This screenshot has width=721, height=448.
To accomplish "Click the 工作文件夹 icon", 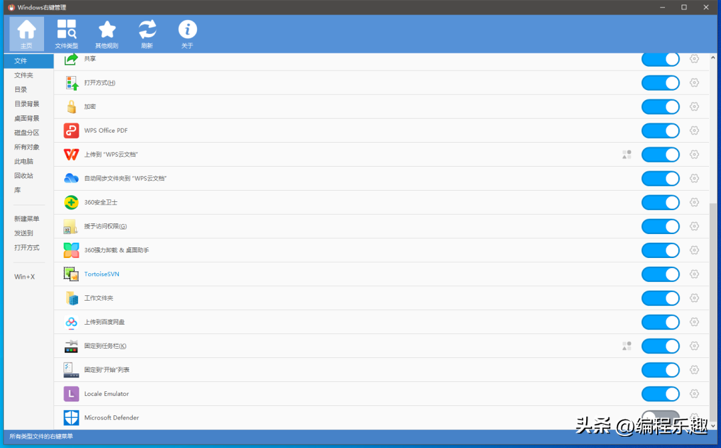I will pyautogui.click(x=71, y=298).
